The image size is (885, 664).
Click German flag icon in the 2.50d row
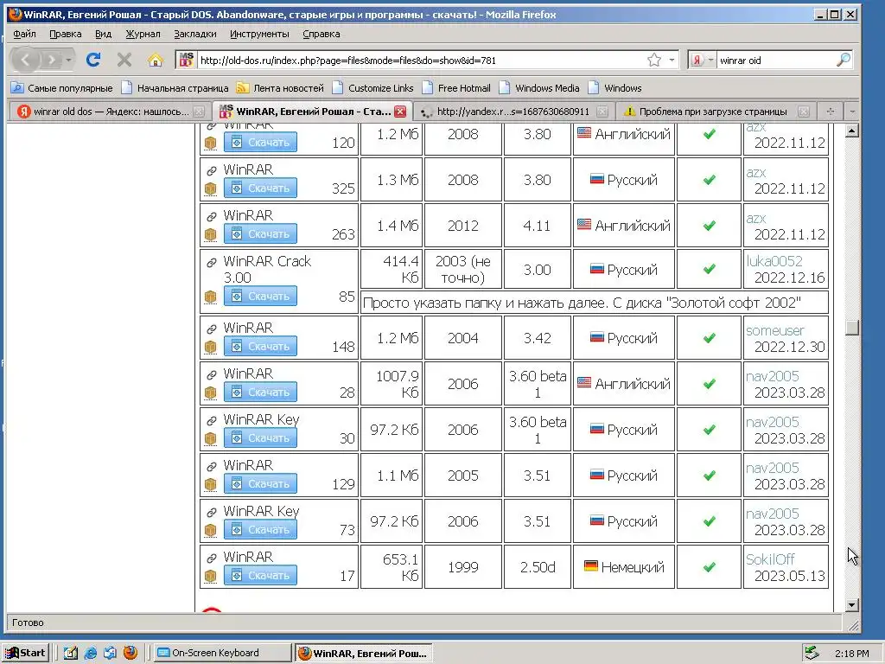[x=590, y=565]
